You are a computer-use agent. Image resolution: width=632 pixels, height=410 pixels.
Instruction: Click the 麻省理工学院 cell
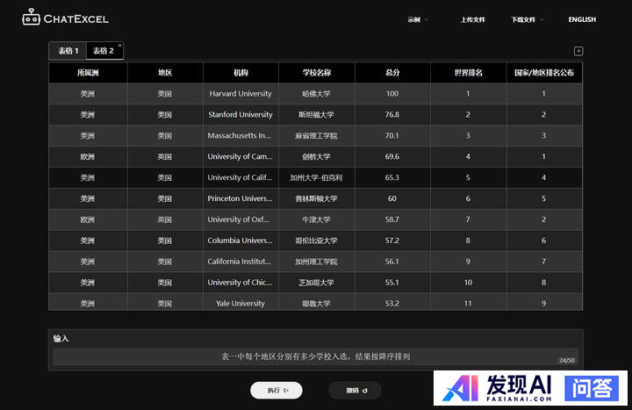(316, 135)
